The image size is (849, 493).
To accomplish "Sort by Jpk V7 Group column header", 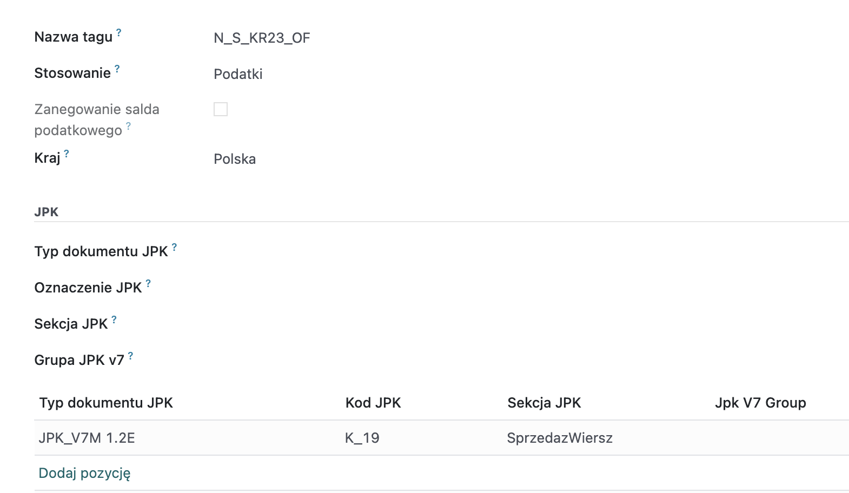I will [760, 403].
